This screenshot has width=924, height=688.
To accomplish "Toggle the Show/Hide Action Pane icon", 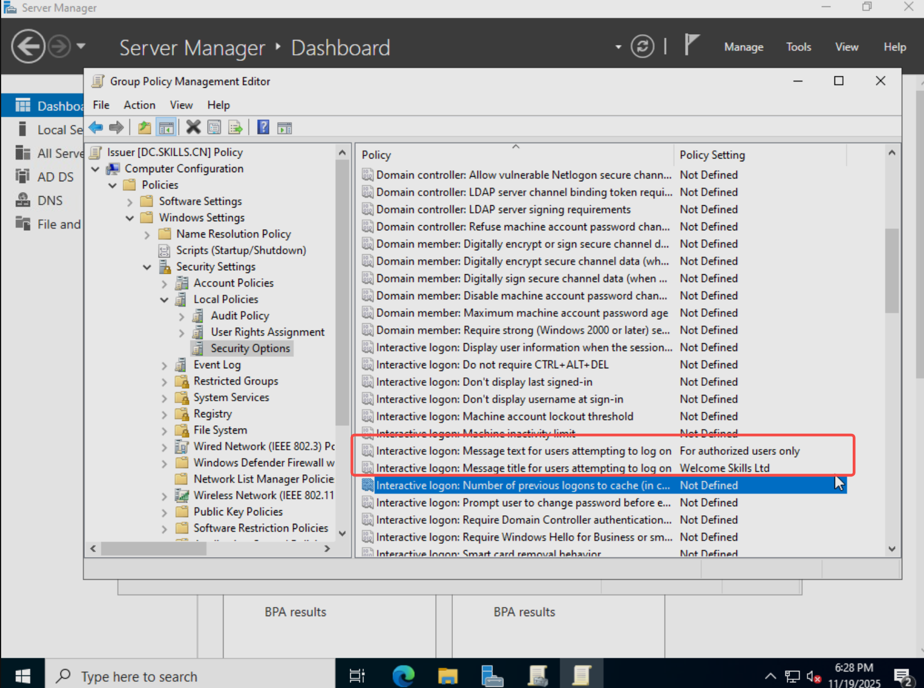I will 284,128.
